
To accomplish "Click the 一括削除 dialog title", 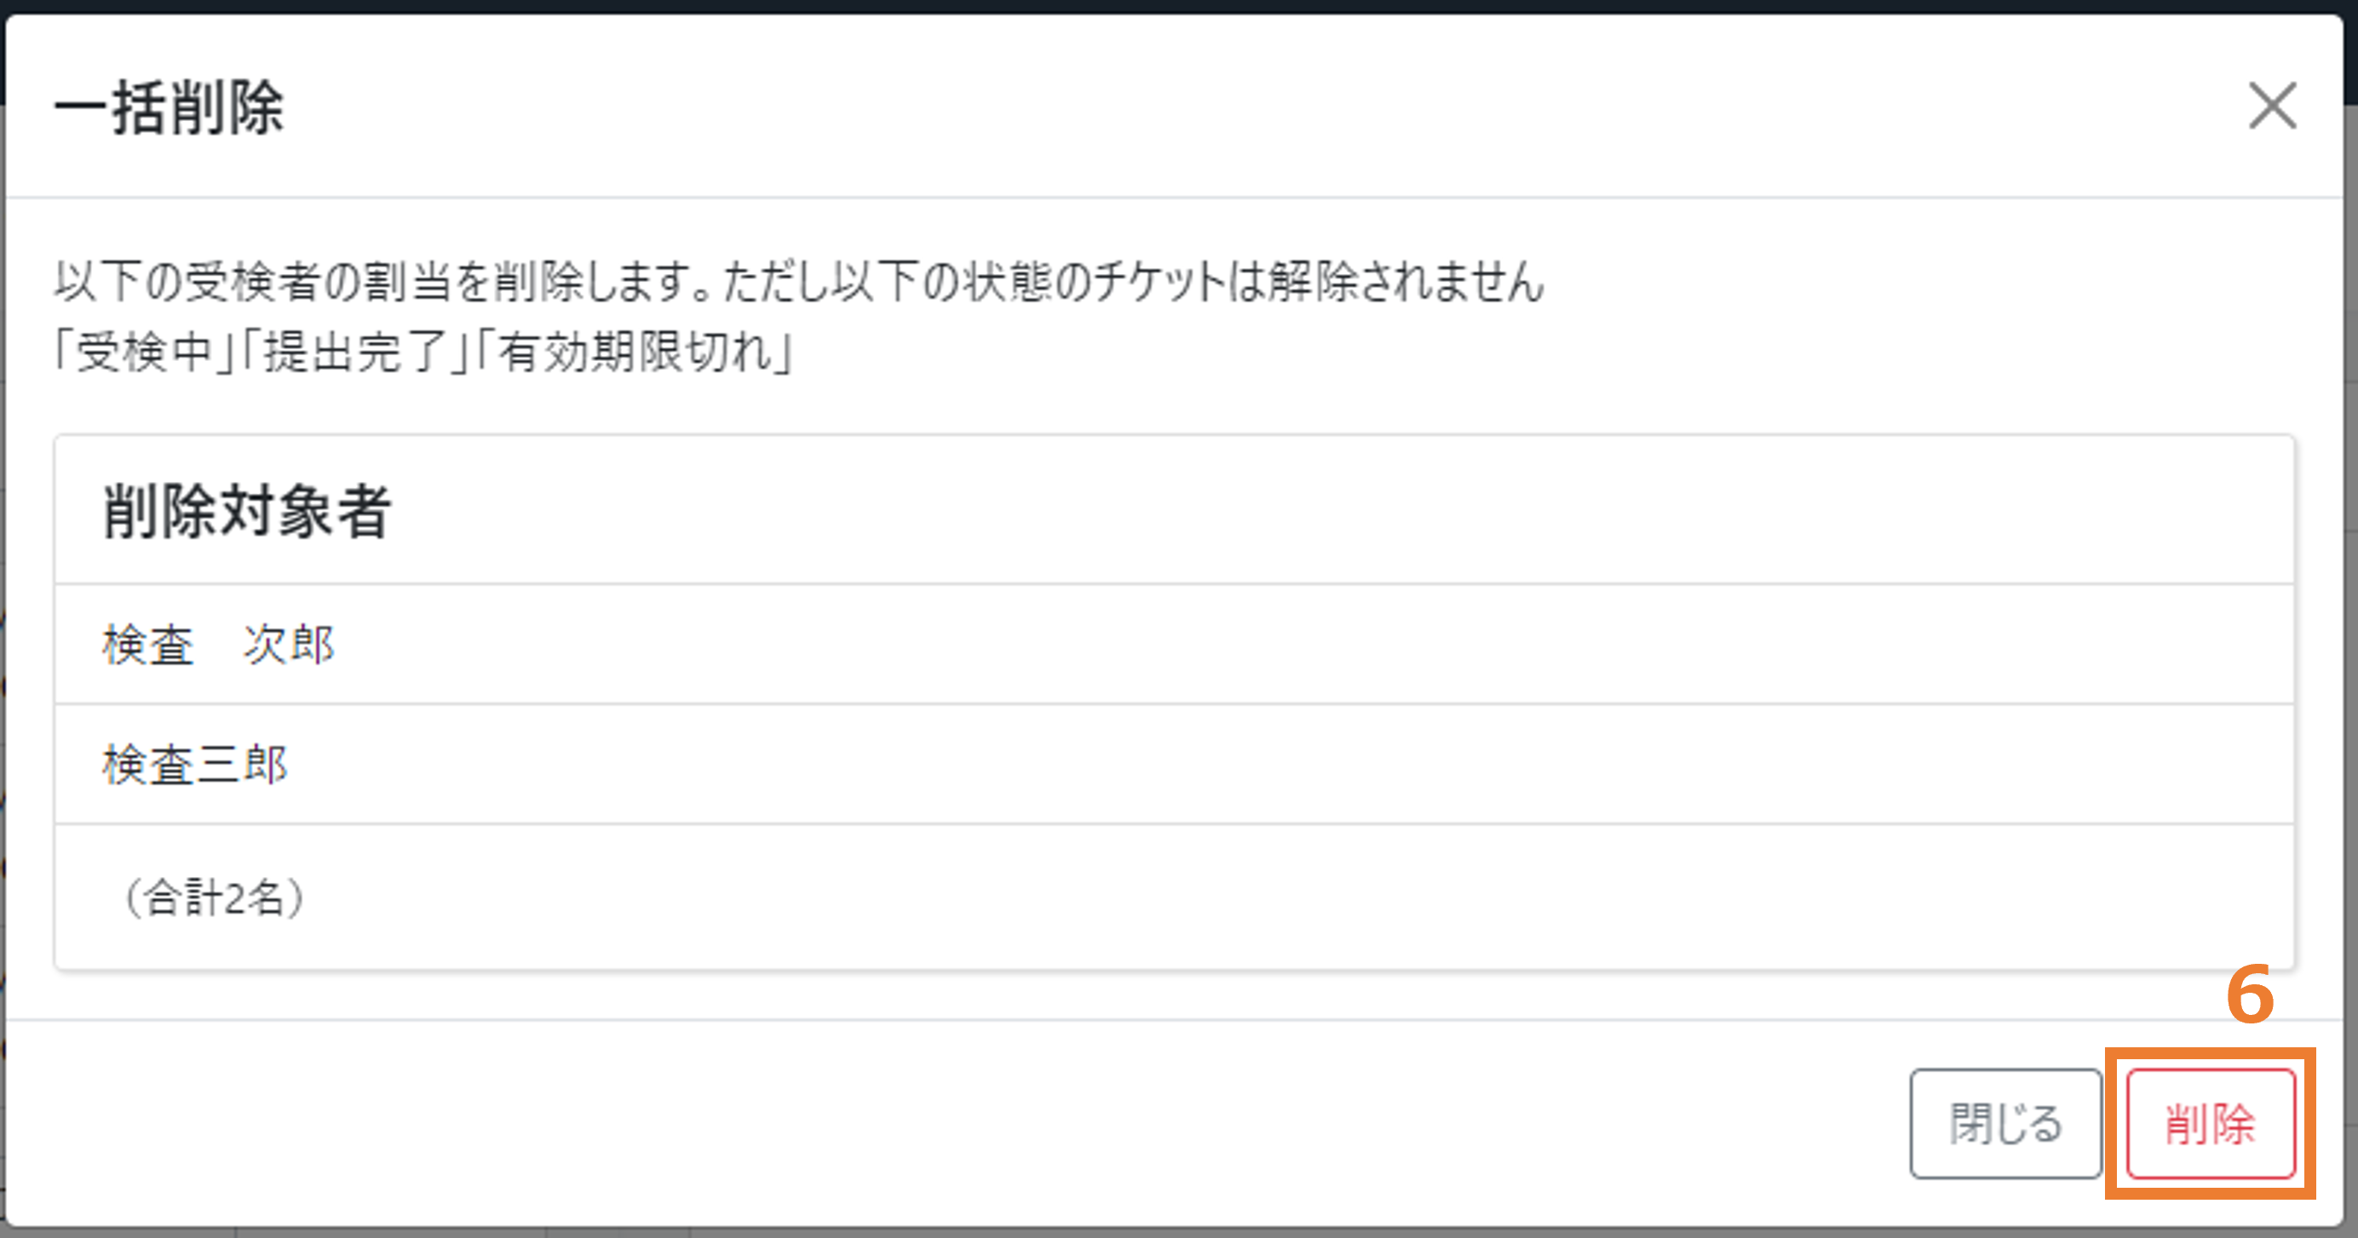I will [x=170, y=108].
